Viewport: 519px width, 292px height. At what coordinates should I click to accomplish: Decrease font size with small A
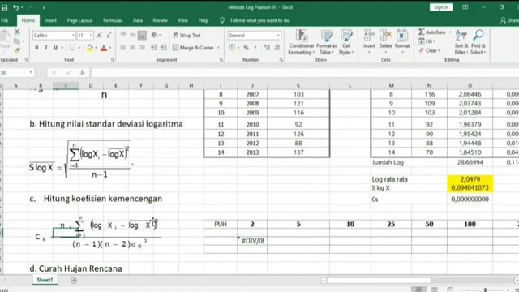coord(109,35)
